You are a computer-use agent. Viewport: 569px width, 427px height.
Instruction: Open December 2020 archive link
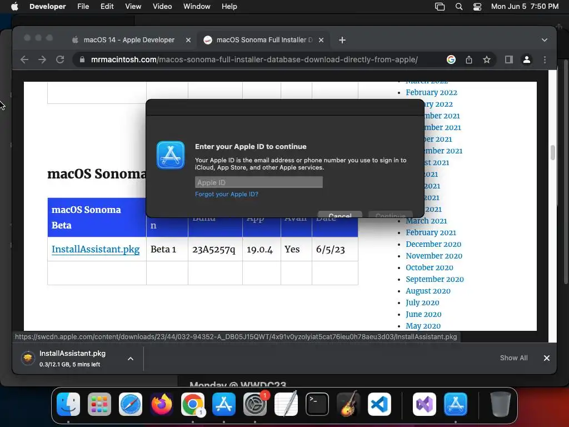(433, 244)
